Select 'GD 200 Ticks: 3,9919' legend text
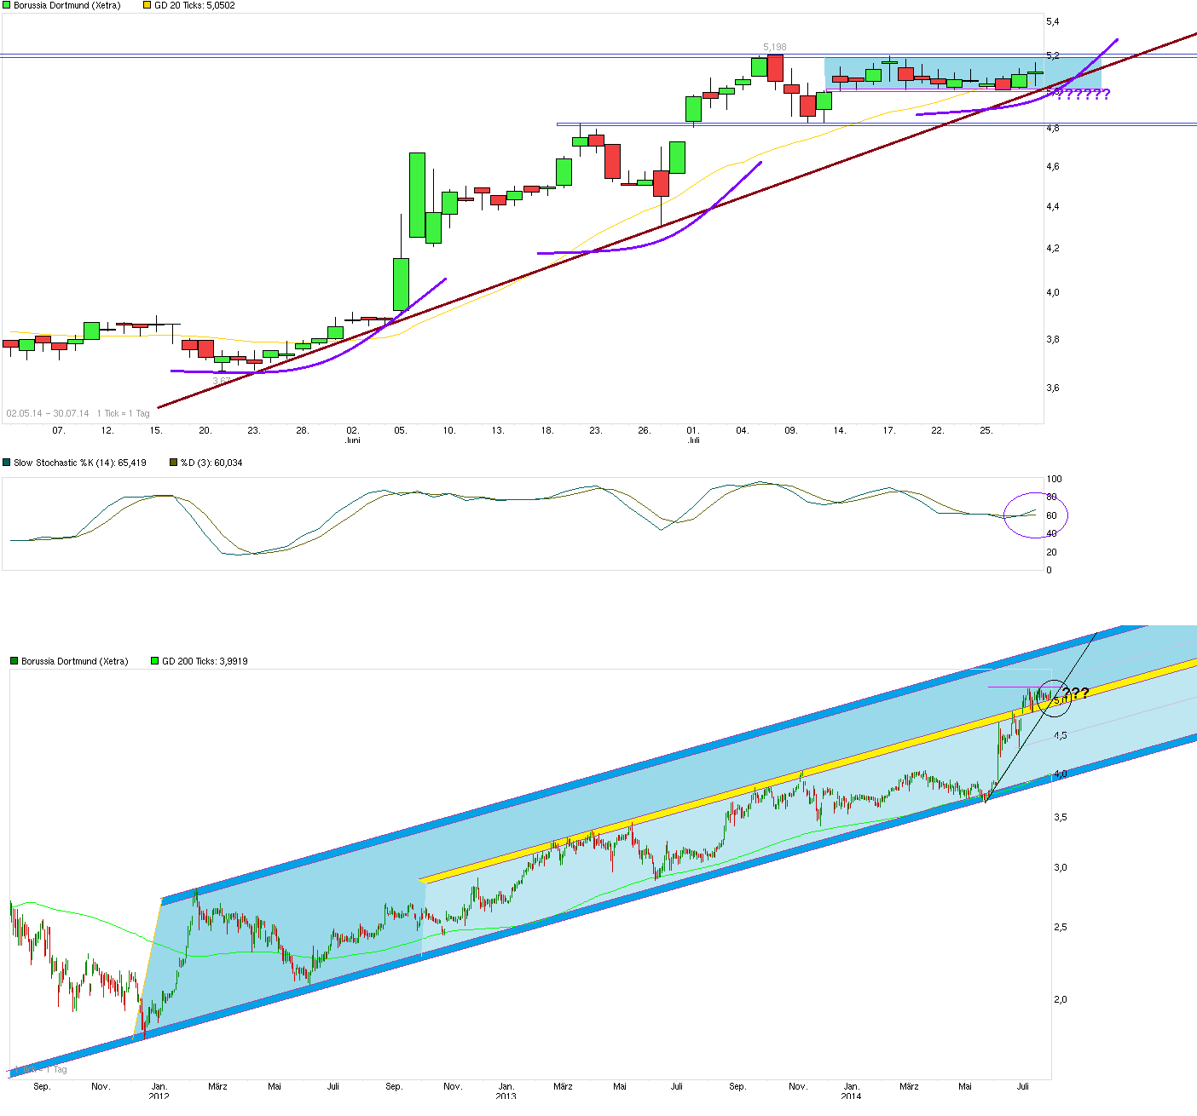 (x=205, y=661)
